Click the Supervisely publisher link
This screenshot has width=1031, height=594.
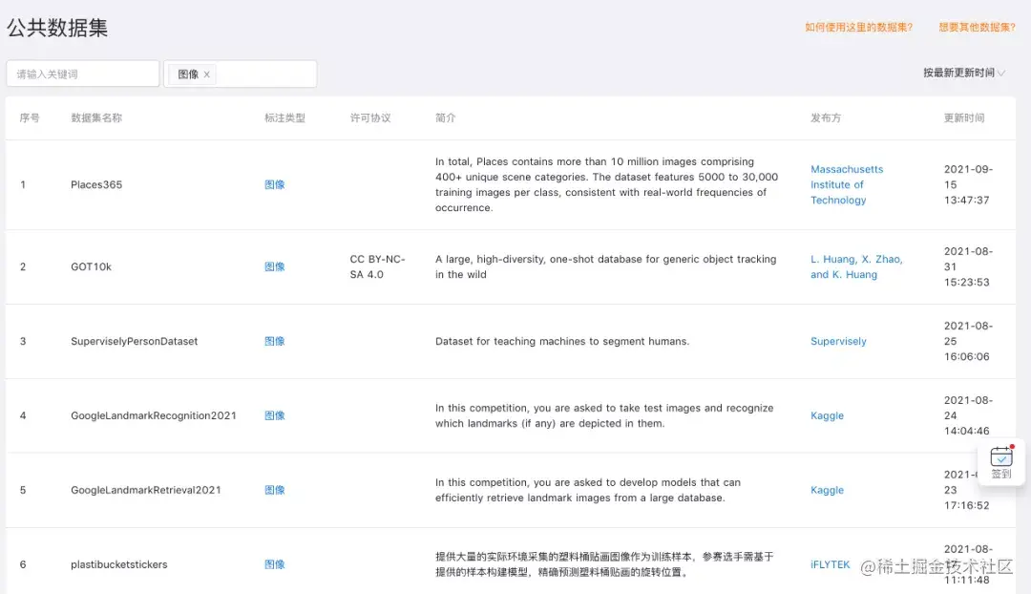pos(837,341)
